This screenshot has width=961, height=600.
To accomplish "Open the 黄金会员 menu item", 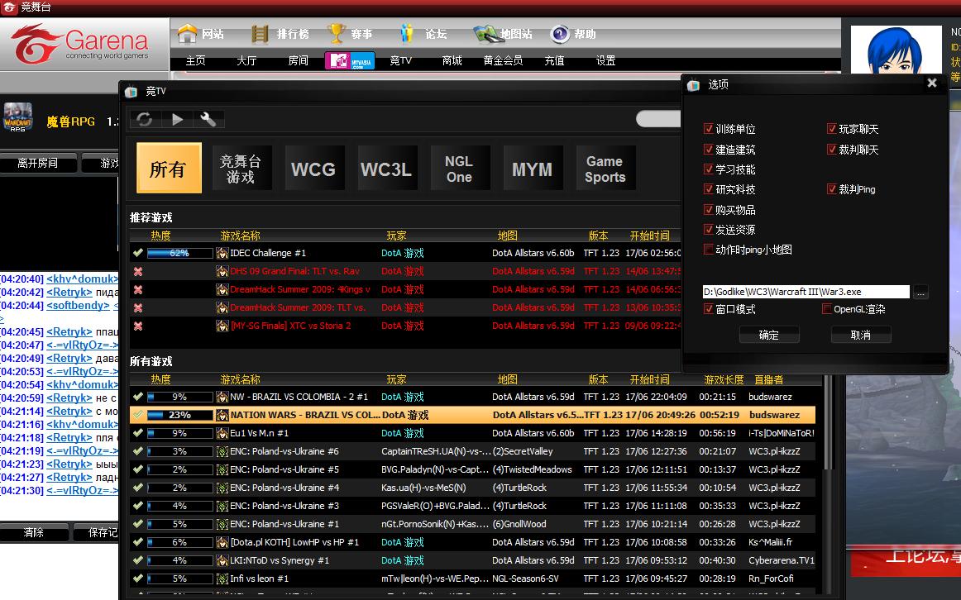I will tap(503, 60).
